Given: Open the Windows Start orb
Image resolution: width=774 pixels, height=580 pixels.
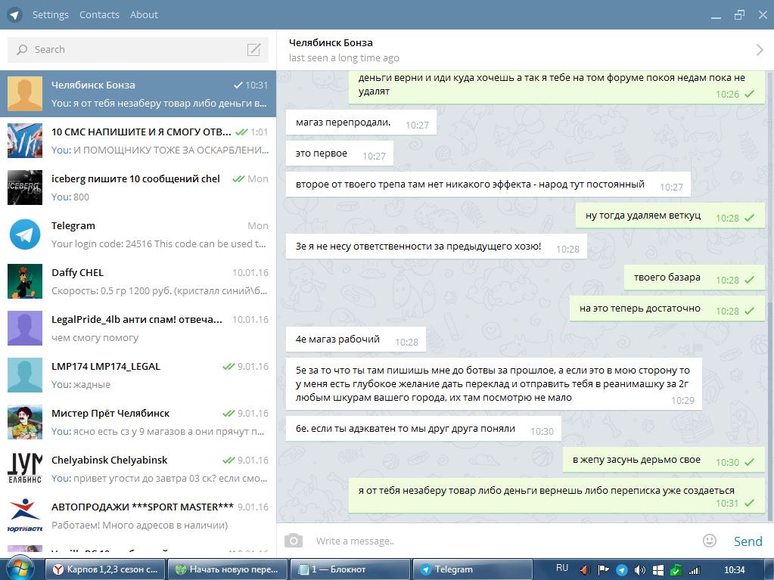Looking at the screenshot, I should click(17, 569).
